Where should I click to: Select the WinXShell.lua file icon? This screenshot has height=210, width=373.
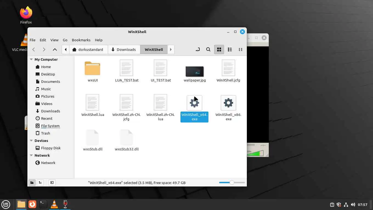point(92,102)
